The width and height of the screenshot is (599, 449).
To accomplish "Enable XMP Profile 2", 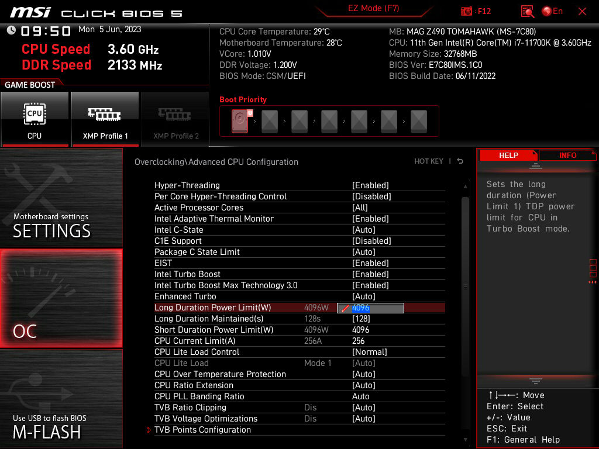I will tap(175, 119).
